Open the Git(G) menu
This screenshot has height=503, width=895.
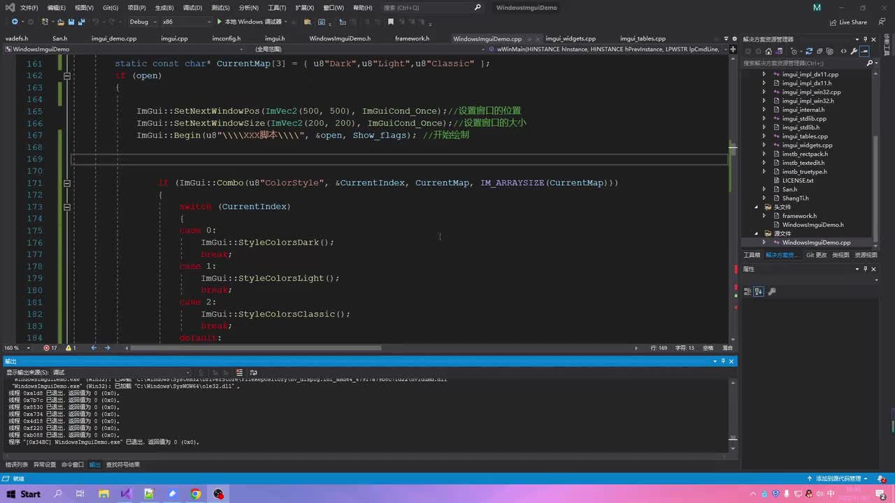110,8
